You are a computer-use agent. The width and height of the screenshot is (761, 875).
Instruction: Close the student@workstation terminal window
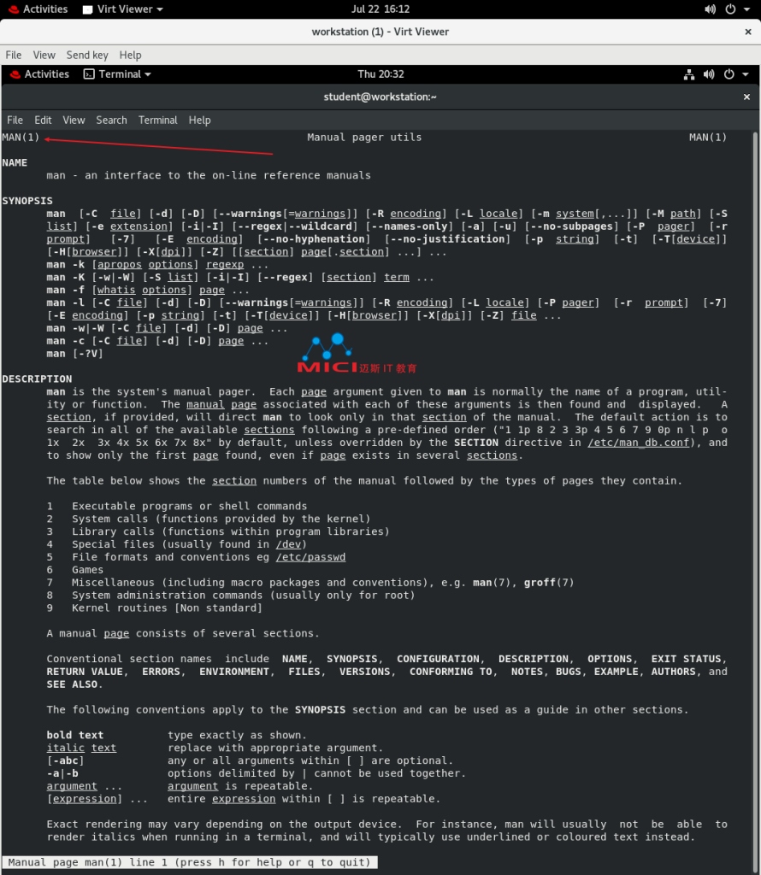[746, 97]
